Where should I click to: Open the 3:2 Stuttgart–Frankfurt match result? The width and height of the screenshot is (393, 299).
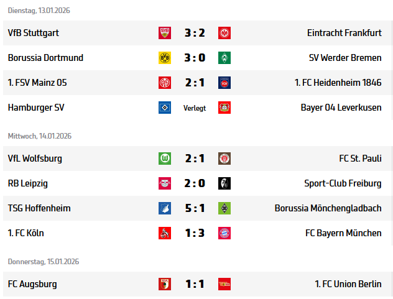pyautogui.click(x=195, y=33)
